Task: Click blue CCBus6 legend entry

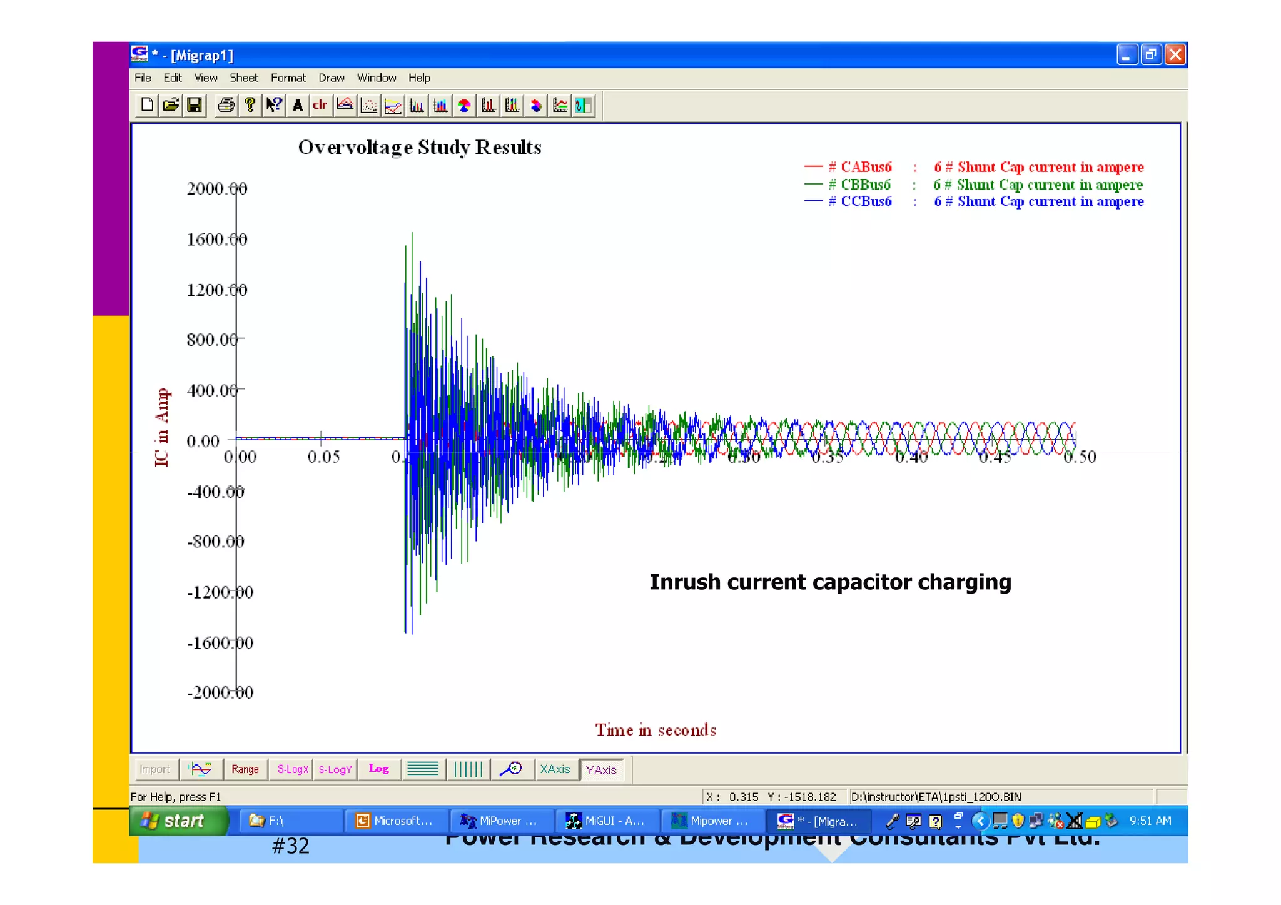Action: pyautogui.click(x=974, y=201)
